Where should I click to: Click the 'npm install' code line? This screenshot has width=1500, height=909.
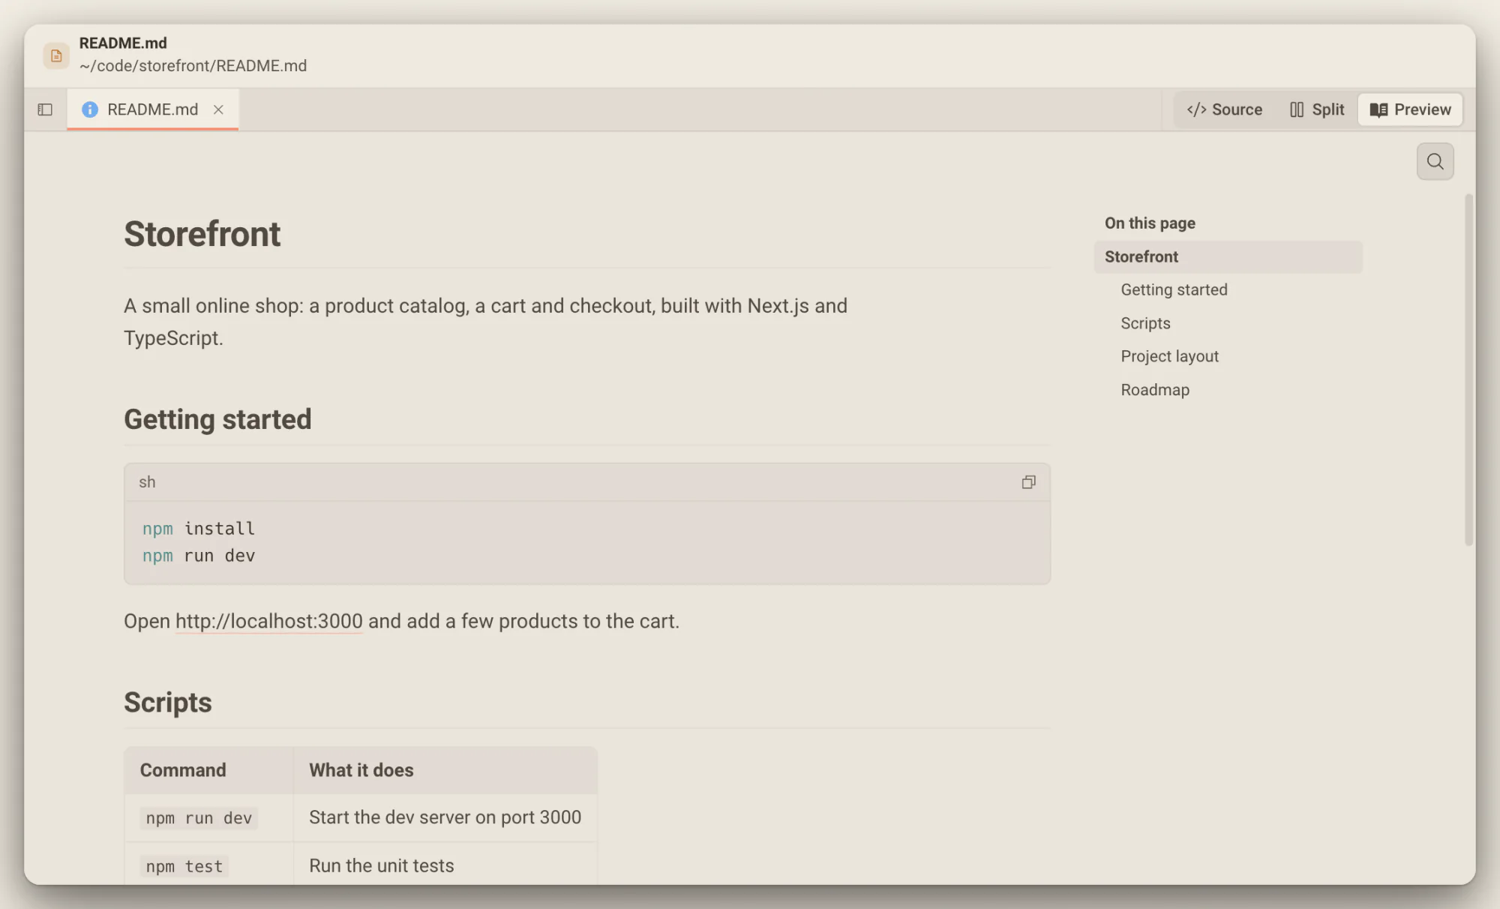[x=199, y=529]
